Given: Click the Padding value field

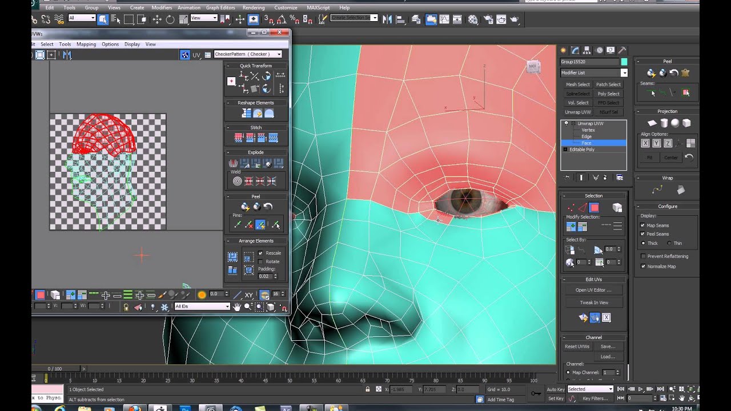Looking at the screenshot, I should [265, 276].
